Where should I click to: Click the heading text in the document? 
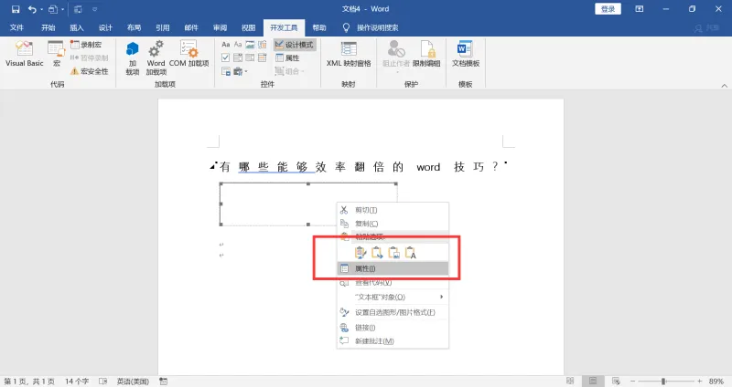[x=360, y=167]
